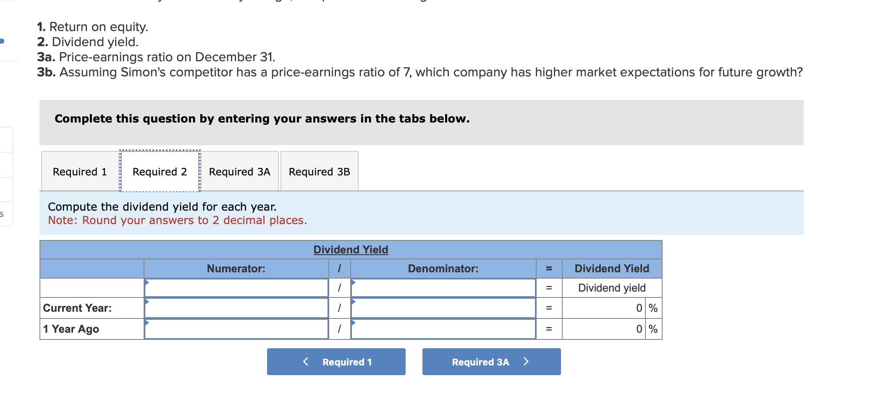Click the right chevron on Required 3A button

(x=527, y=361)
